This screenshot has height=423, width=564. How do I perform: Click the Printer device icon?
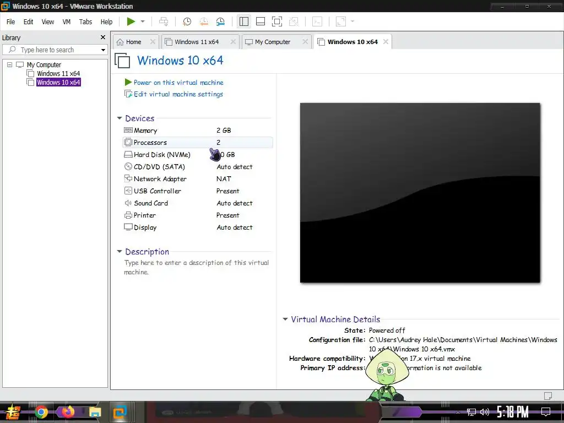[x=128, y=215]
